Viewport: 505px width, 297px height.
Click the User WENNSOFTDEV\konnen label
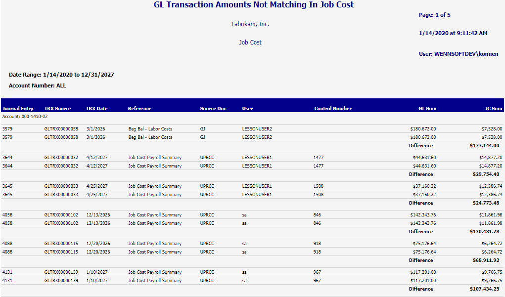click(458, 54)
